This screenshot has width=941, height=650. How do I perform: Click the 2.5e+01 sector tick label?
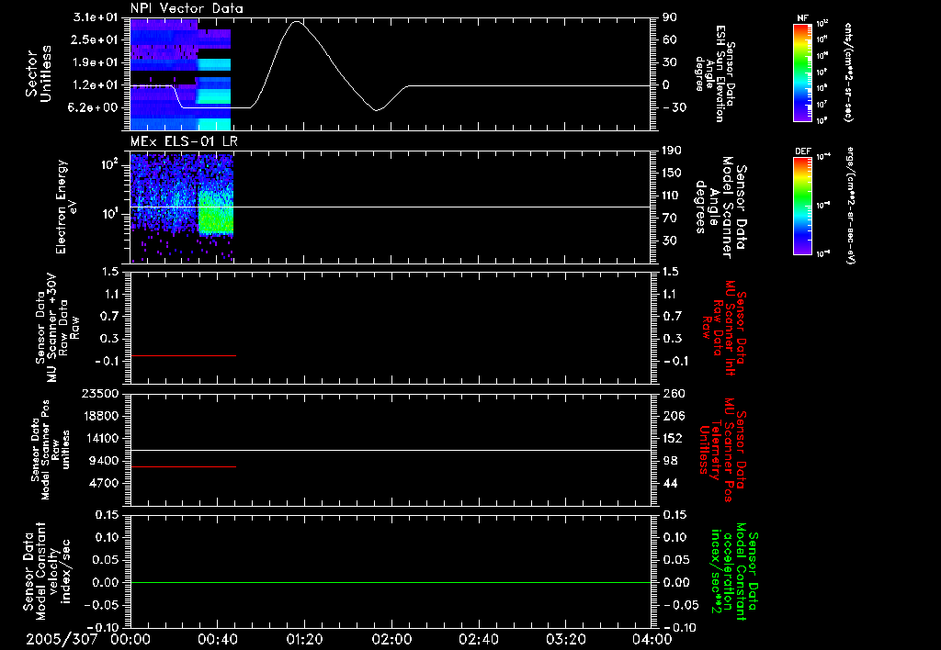tap(94, 39)
